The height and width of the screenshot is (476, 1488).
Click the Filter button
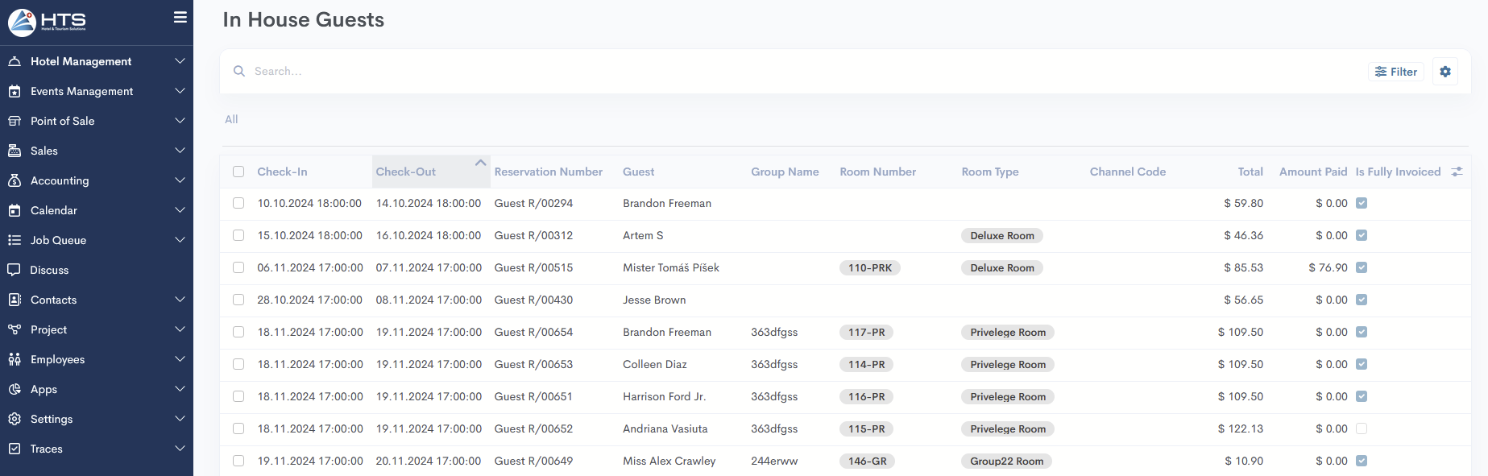1395,72
